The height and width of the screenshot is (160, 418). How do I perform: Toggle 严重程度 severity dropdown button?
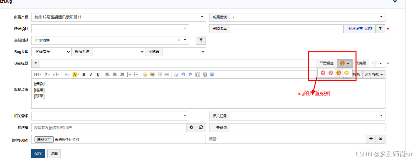coord(345,63)
